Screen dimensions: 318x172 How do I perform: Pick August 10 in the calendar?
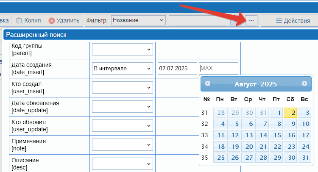point(304,124)
